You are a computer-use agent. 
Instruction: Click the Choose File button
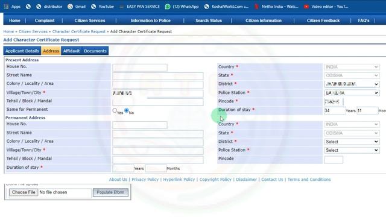(24, 192)
